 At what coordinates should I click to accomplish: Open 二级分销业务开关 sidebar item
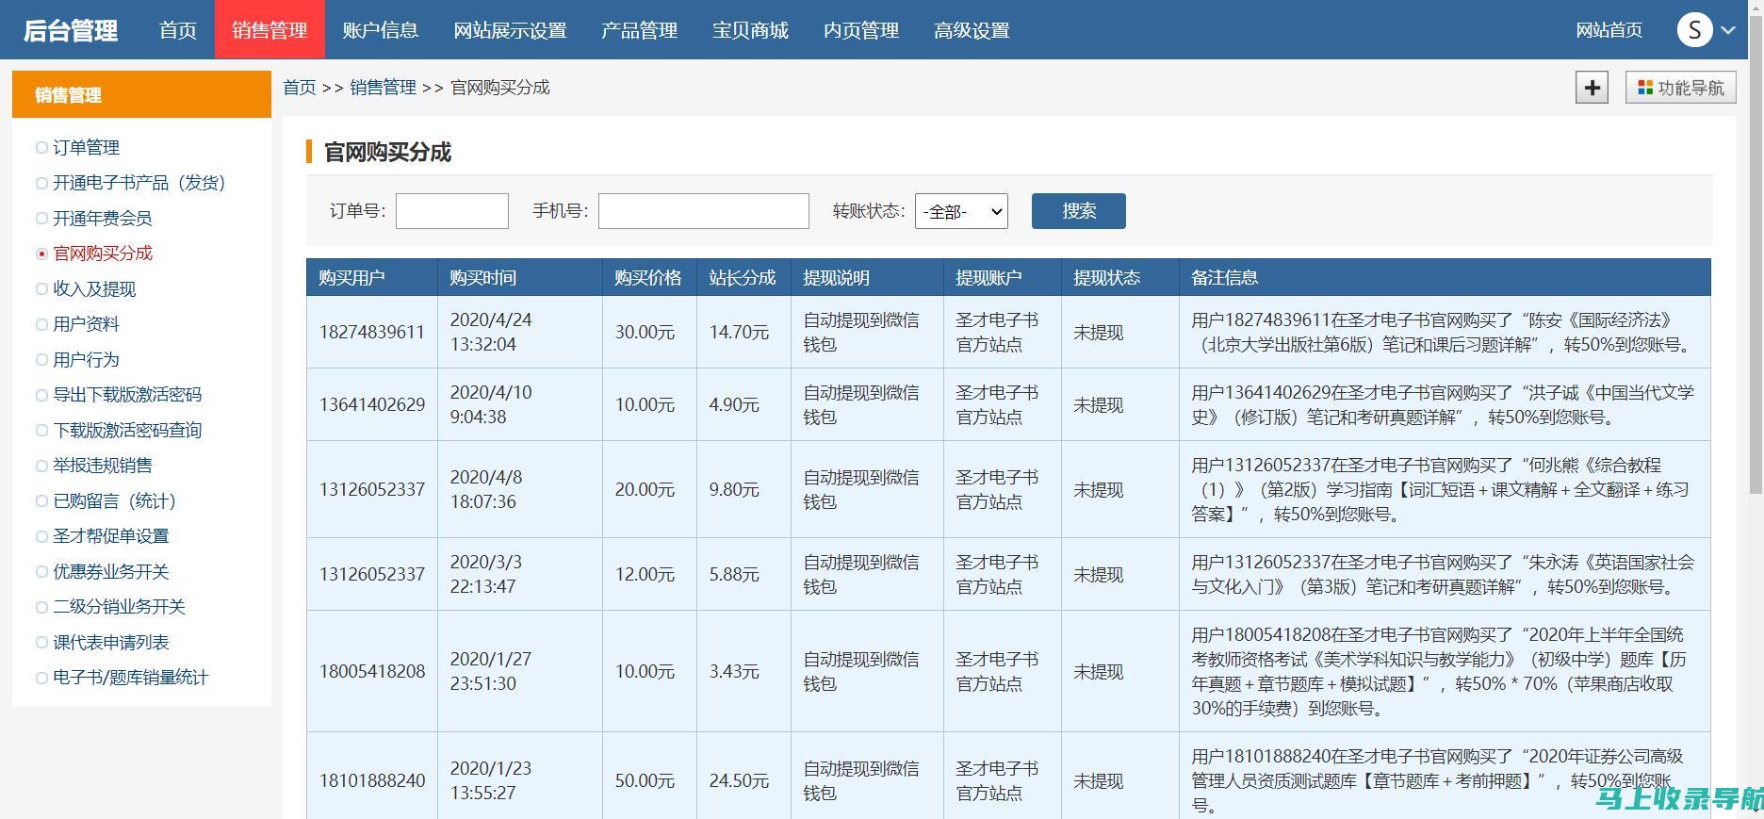coord(119,607)
